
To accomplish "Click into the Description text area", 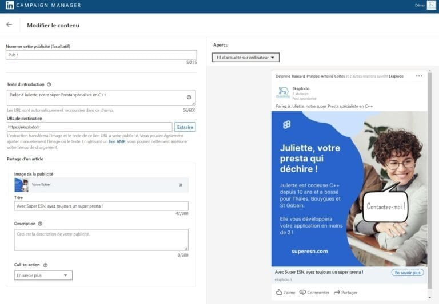I will point(101,240).
